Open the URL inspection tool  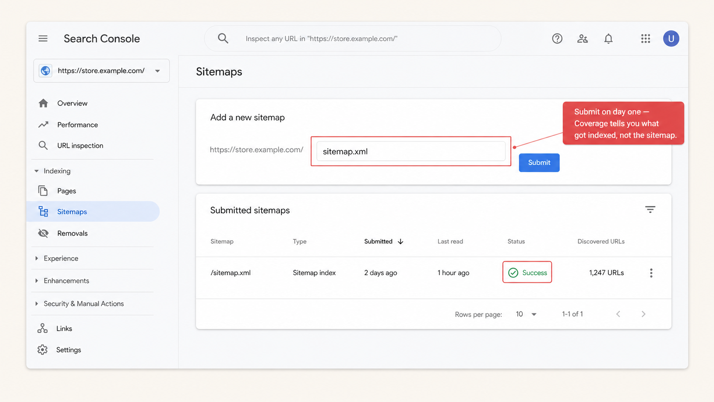point(80,145)
